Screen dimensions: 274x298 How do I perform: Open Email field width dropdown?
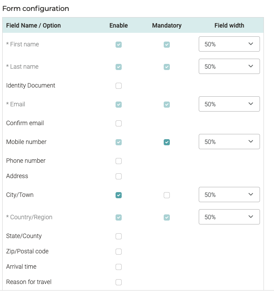(229, 104)
